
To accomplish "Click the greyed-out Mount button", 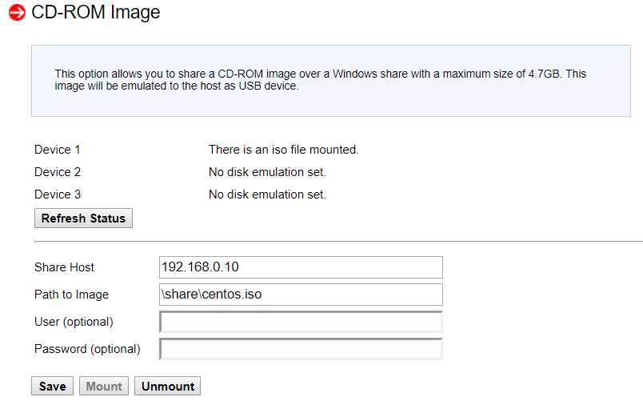I will (104, 387).
